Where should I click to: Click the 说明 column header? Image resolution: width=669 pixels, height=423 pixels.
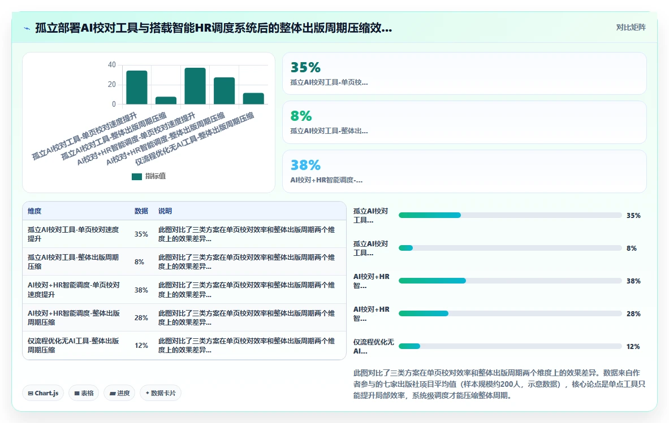pos(165,211)
